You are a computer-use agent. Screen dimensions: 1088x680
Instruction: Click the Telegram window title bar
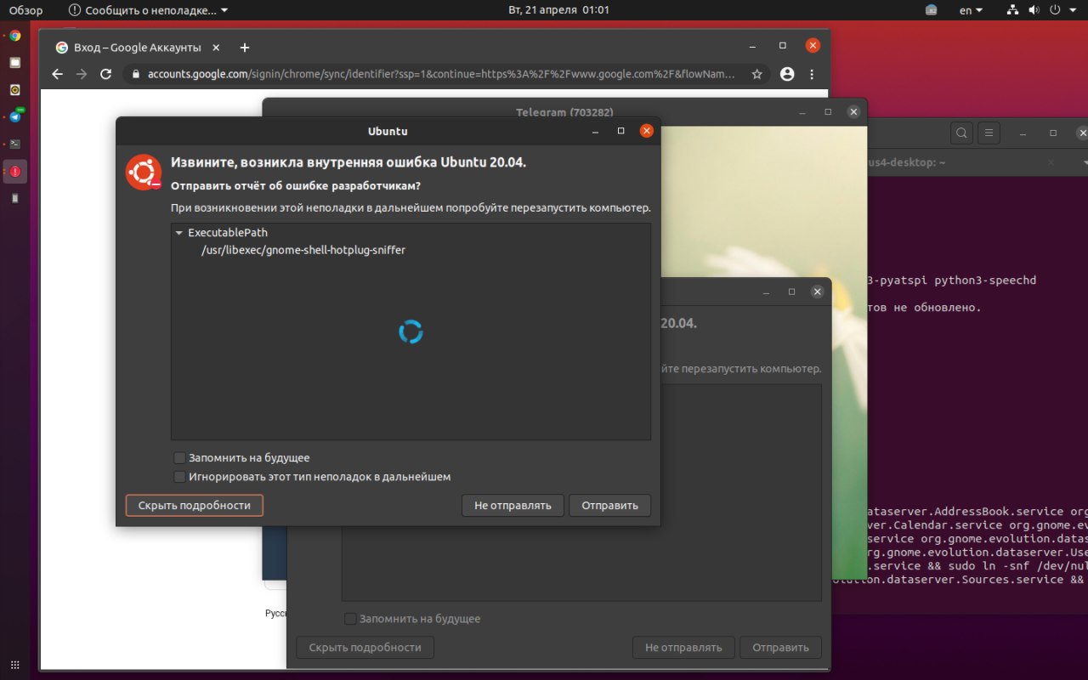(x=564, y=112)
